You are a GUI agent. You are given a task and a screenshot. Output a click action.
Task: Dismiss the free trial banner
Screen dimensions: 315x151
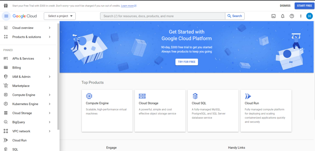pyautogui.click(x=285, y=6)
